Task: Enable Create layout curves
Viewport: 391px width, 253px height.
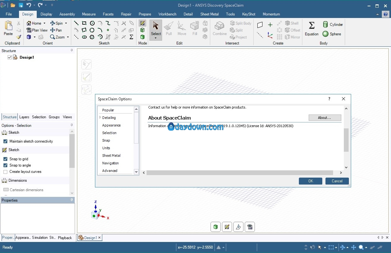Action: (x=5, y=172)
